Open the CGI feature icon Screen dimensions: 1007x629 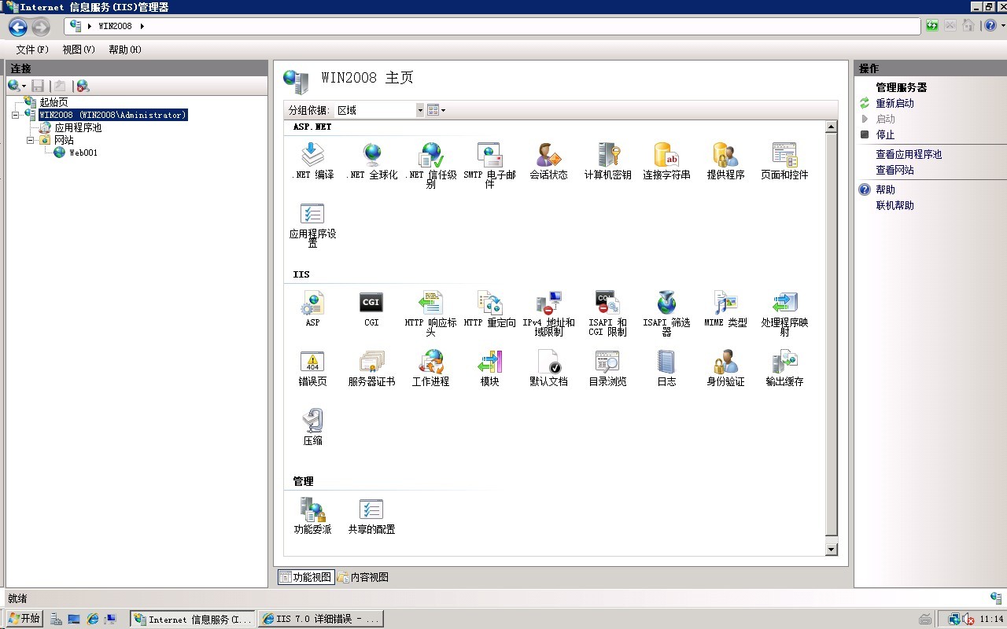coord(371,303)
